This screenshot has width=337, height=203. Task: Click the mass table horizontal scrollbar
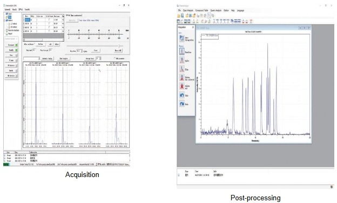point(43,40)
